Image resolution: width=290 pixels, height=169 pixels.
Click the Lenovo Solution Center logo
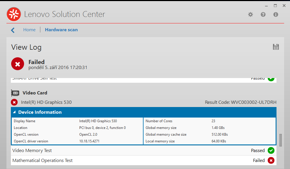pos(14,14)
